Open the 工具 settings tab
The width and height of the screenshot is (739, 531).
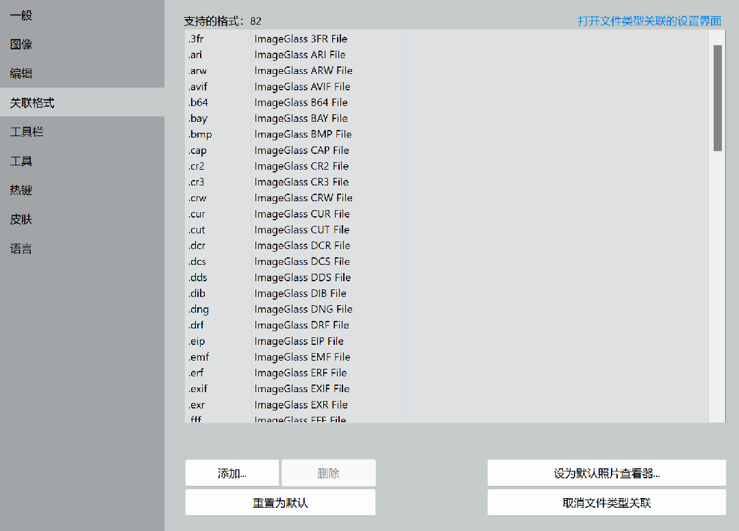82,161
